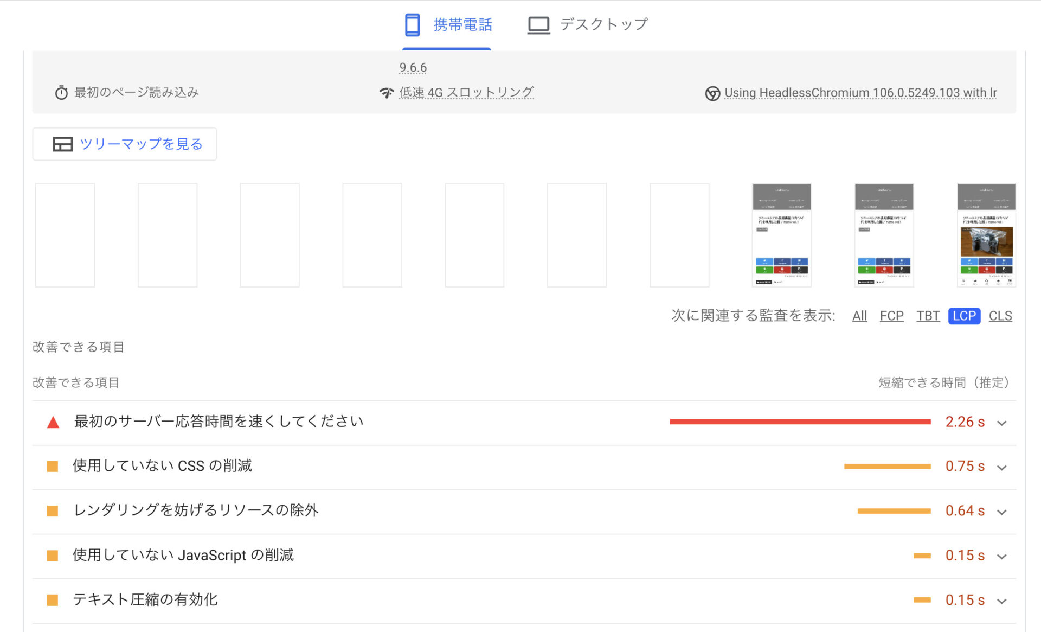Viewport: 1041px width, 632px height.
Task: Click the desktop laptop icon
Action: [538, 25]
